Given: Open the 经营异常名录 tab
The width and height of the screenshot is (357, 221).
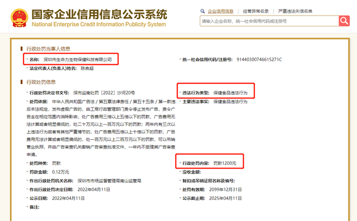Looking at the screenshot, I should (x=255, y=11).
